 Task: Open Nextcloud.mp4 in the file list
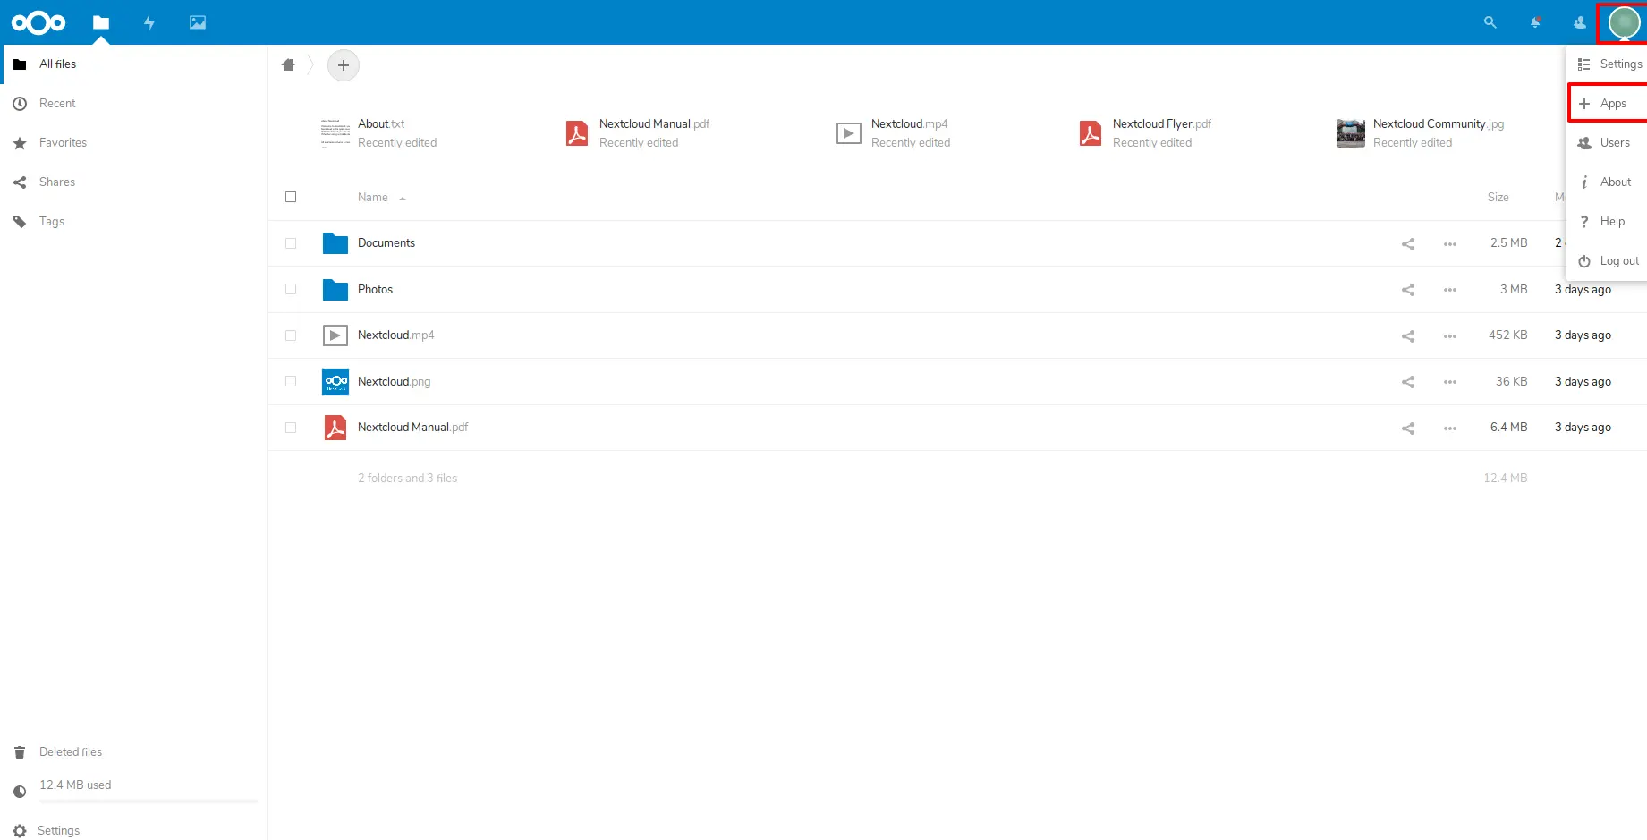[x=395, y=335]
